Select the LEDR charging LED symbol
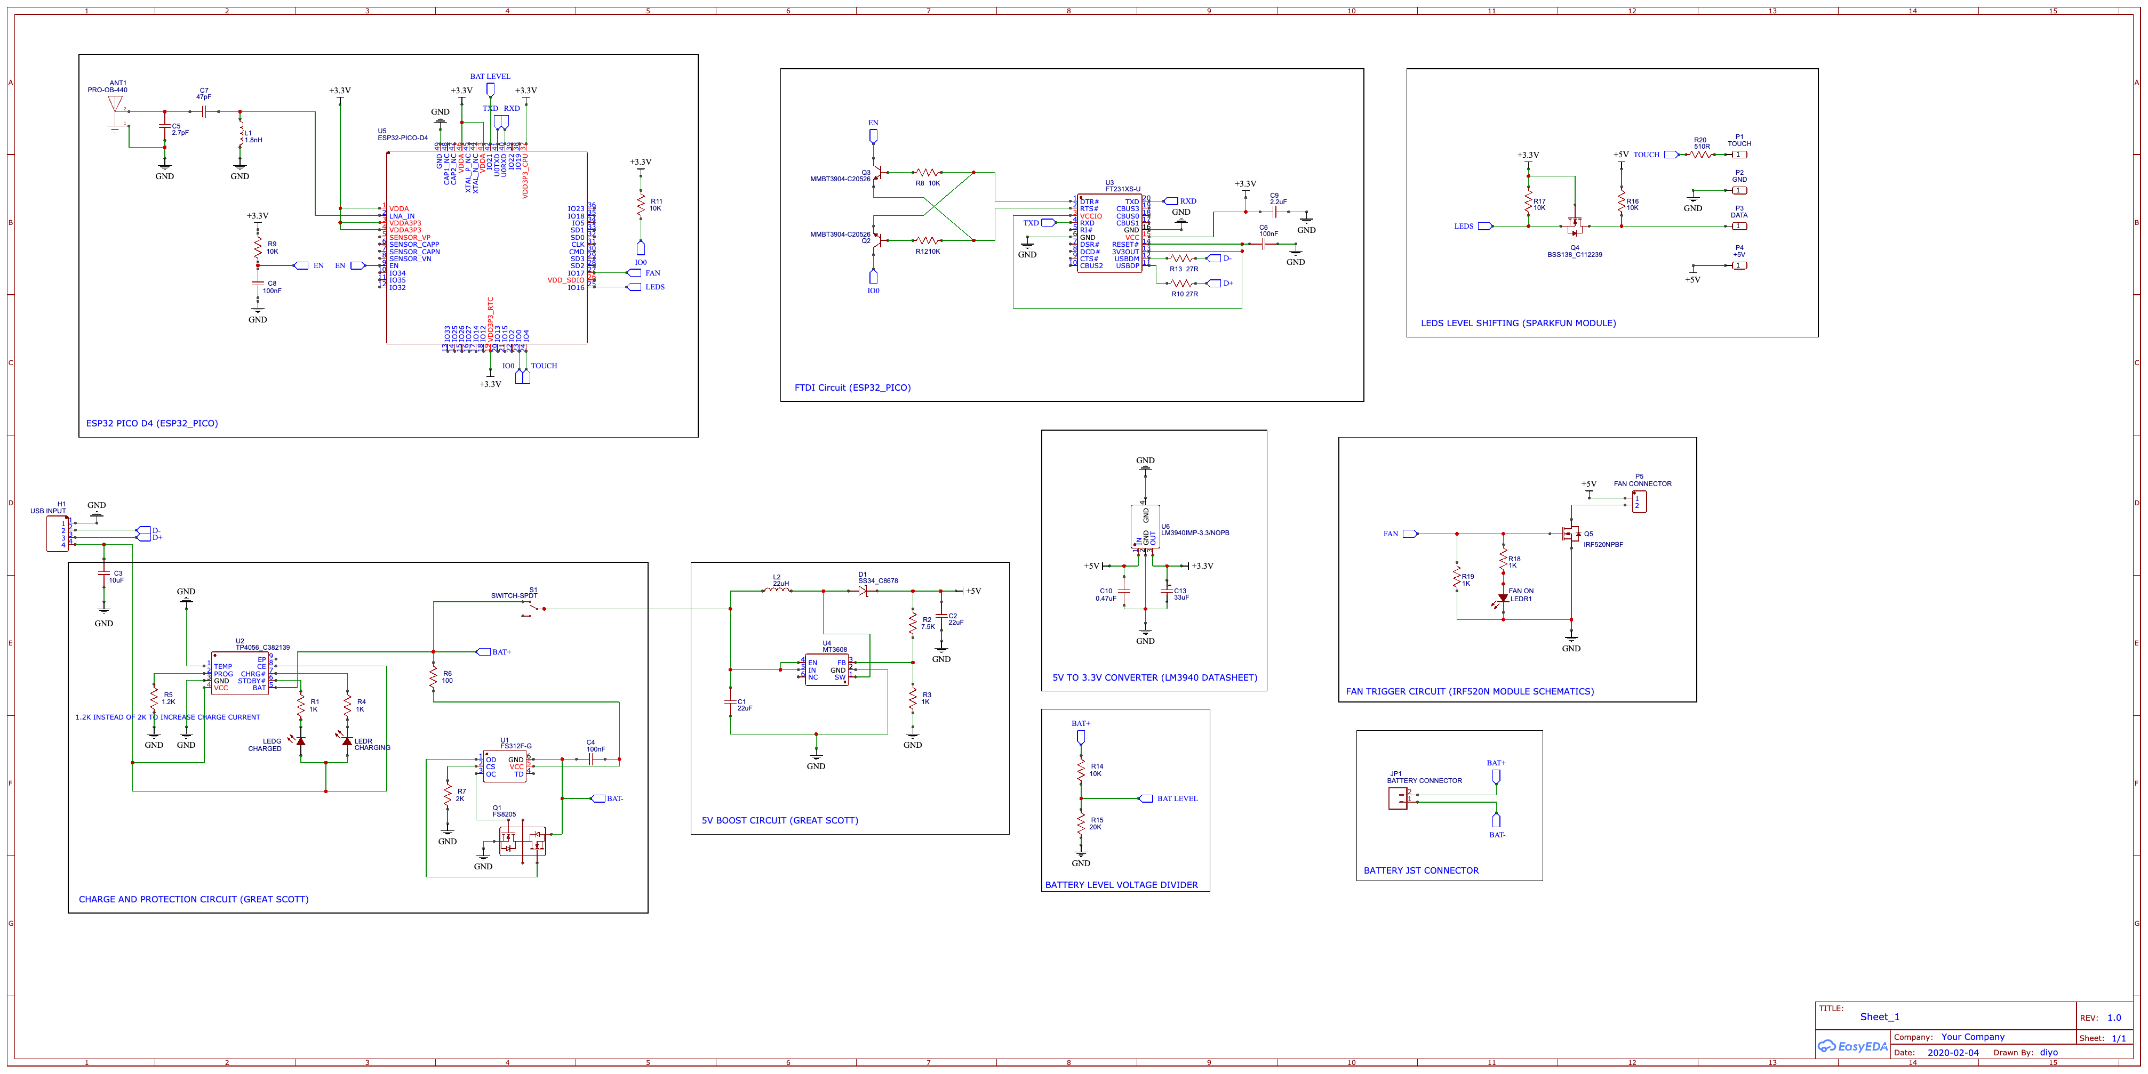Viewport: 2148px width, 1074px height. [345, 740]
